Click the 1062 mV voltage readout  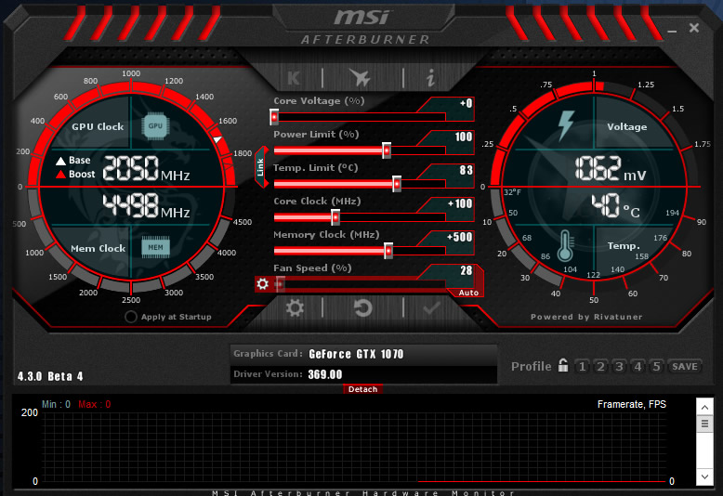point(611,168)
